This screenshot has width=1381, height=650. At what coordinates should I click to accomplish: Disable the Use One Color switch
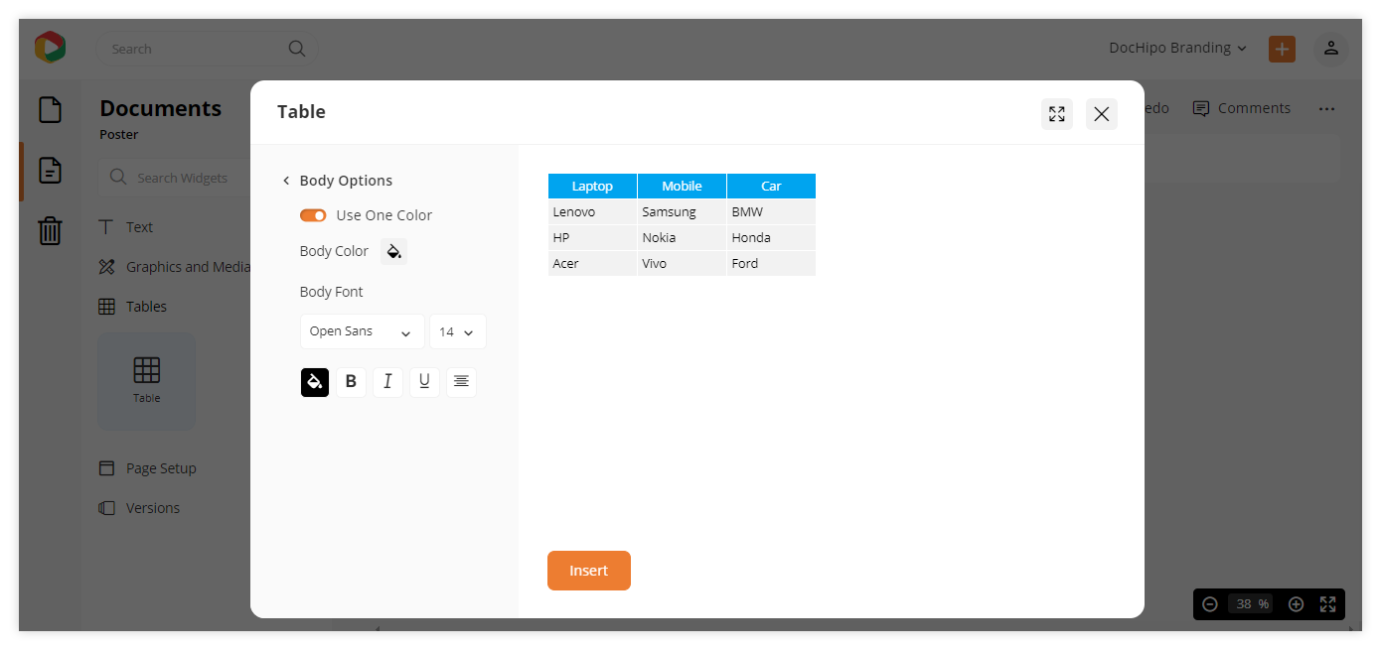click(x=313, y=215)
